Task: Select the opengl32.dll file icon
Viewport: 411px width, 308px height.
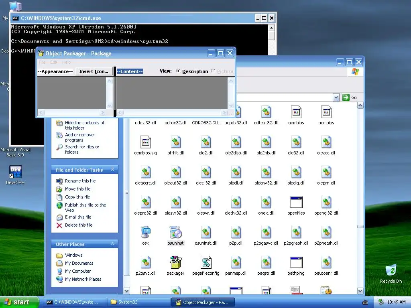Action: click(326, 202)
